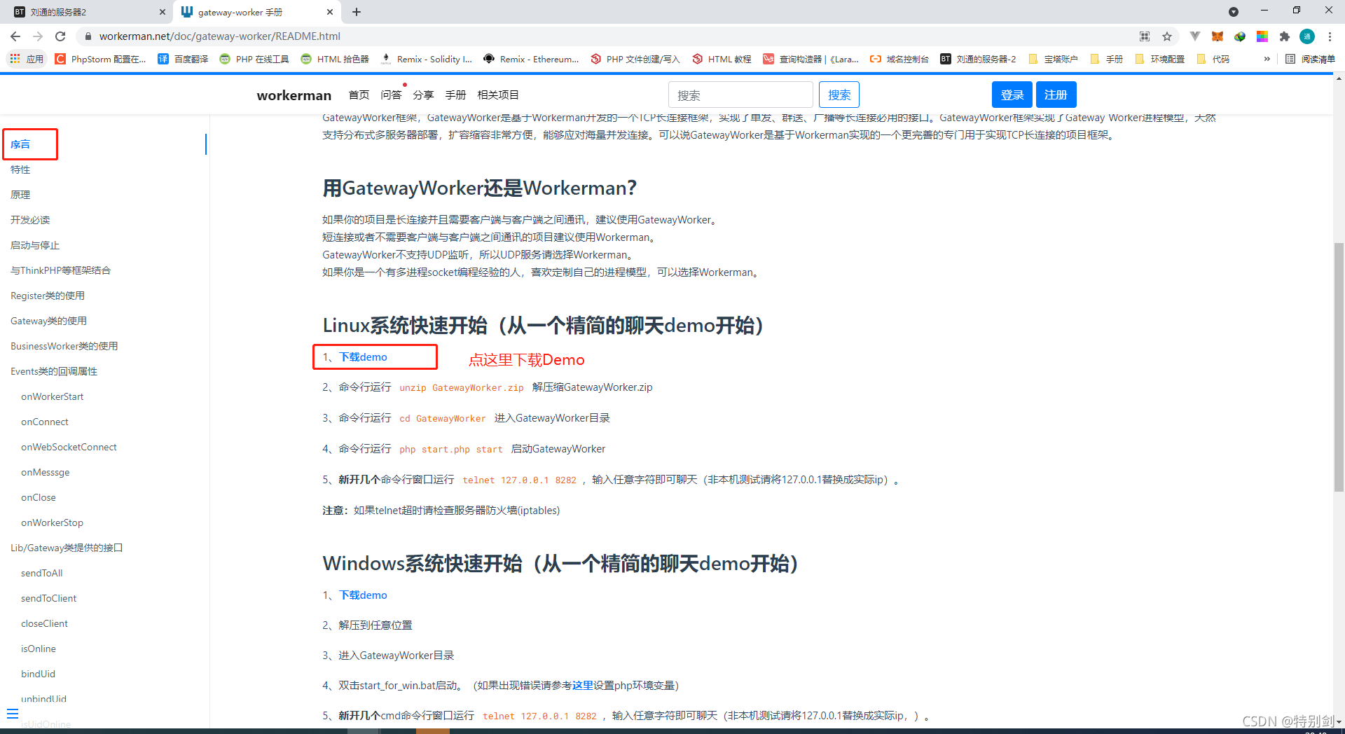Open 开发必读 sidebar entry

30,220
